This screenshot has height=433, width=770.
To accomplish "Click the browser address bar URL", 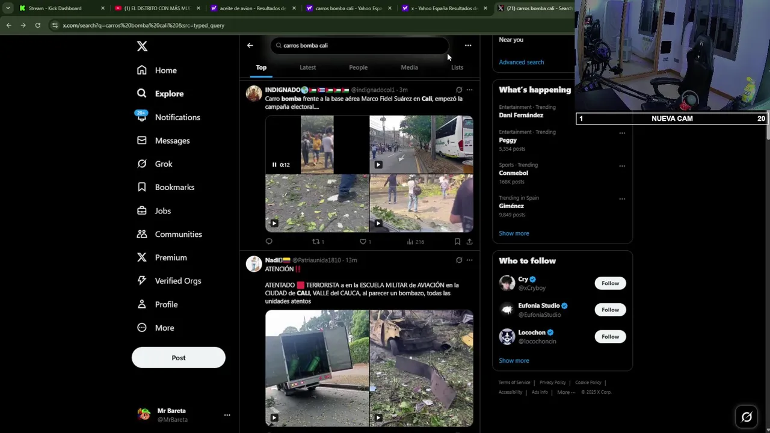I will pos(144,25).
